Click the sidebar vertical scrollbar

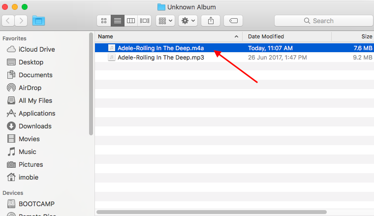(x=91, y=84)
